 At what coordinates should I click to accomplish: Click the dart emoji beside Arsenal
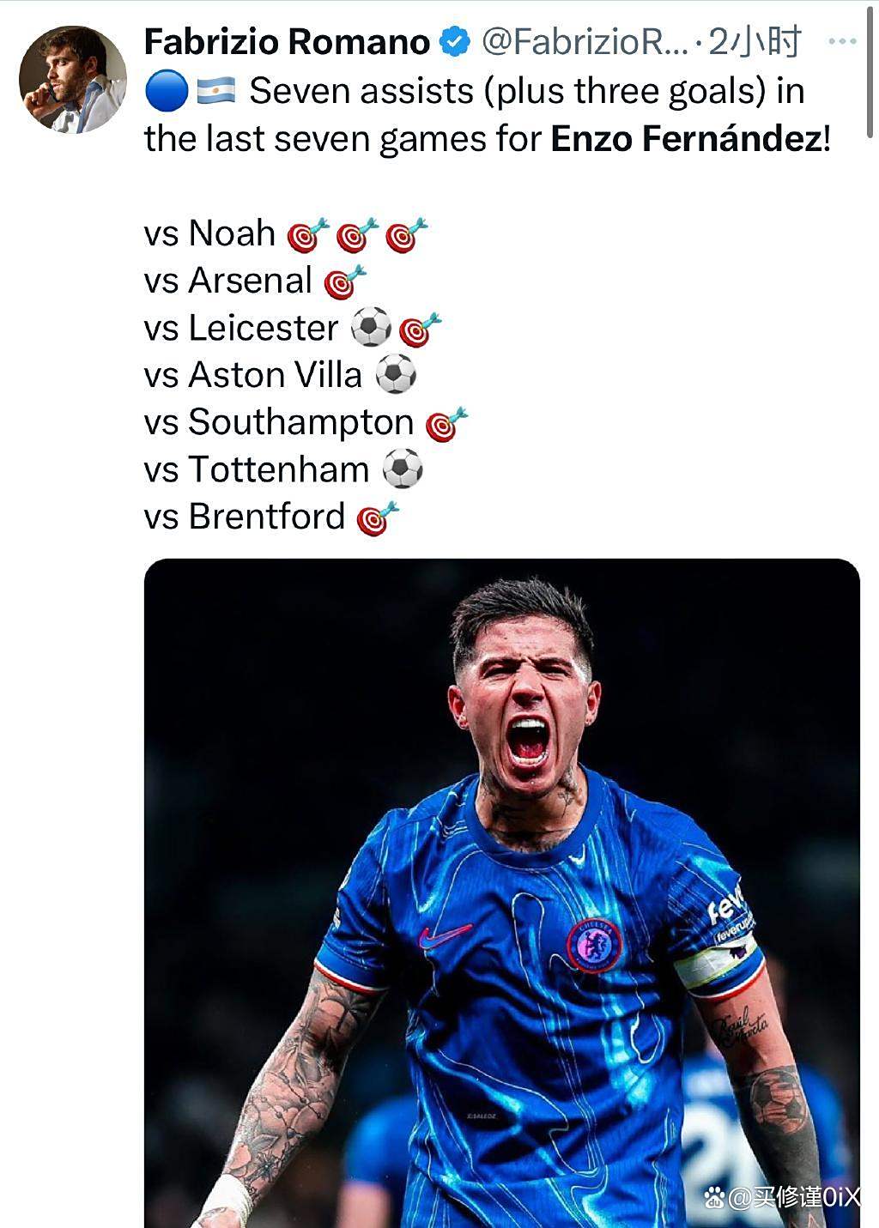pyautogui.click(x=344, y=281)
